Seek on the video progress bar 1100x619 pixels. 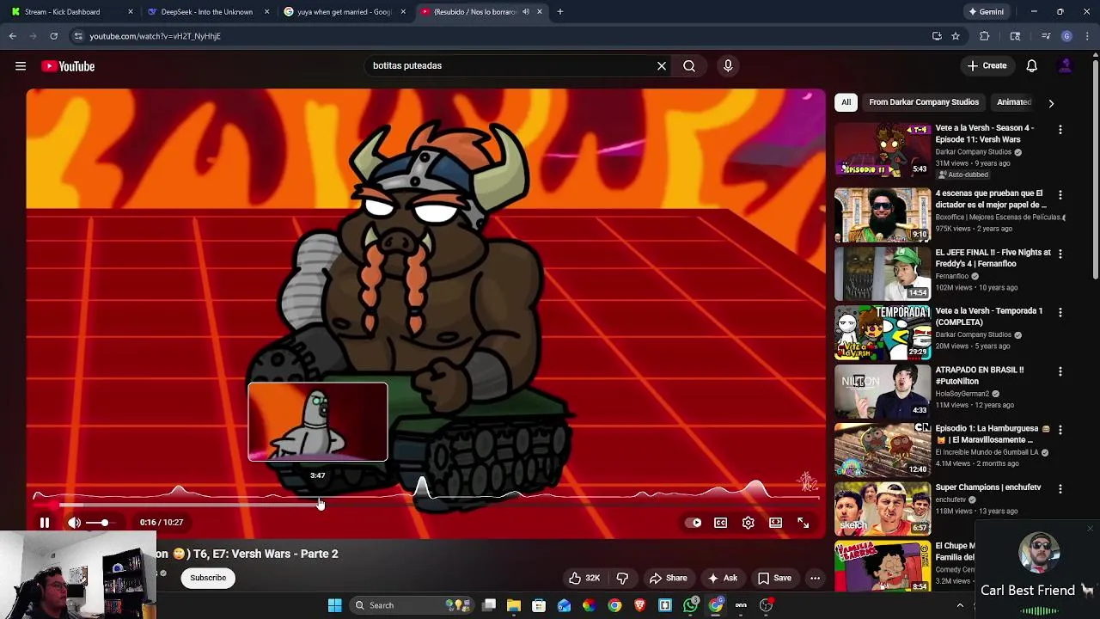click(425, 506)
